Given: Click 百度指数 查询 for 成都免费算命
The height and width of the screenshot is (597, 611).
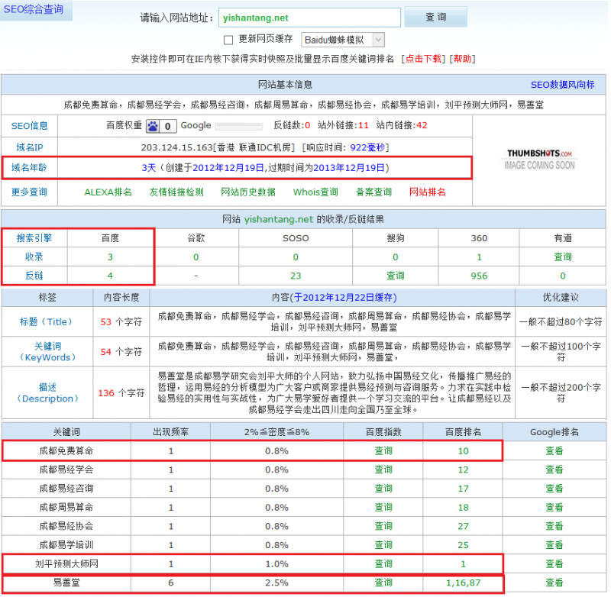Looking at the screenshot, I should (383, 451).
